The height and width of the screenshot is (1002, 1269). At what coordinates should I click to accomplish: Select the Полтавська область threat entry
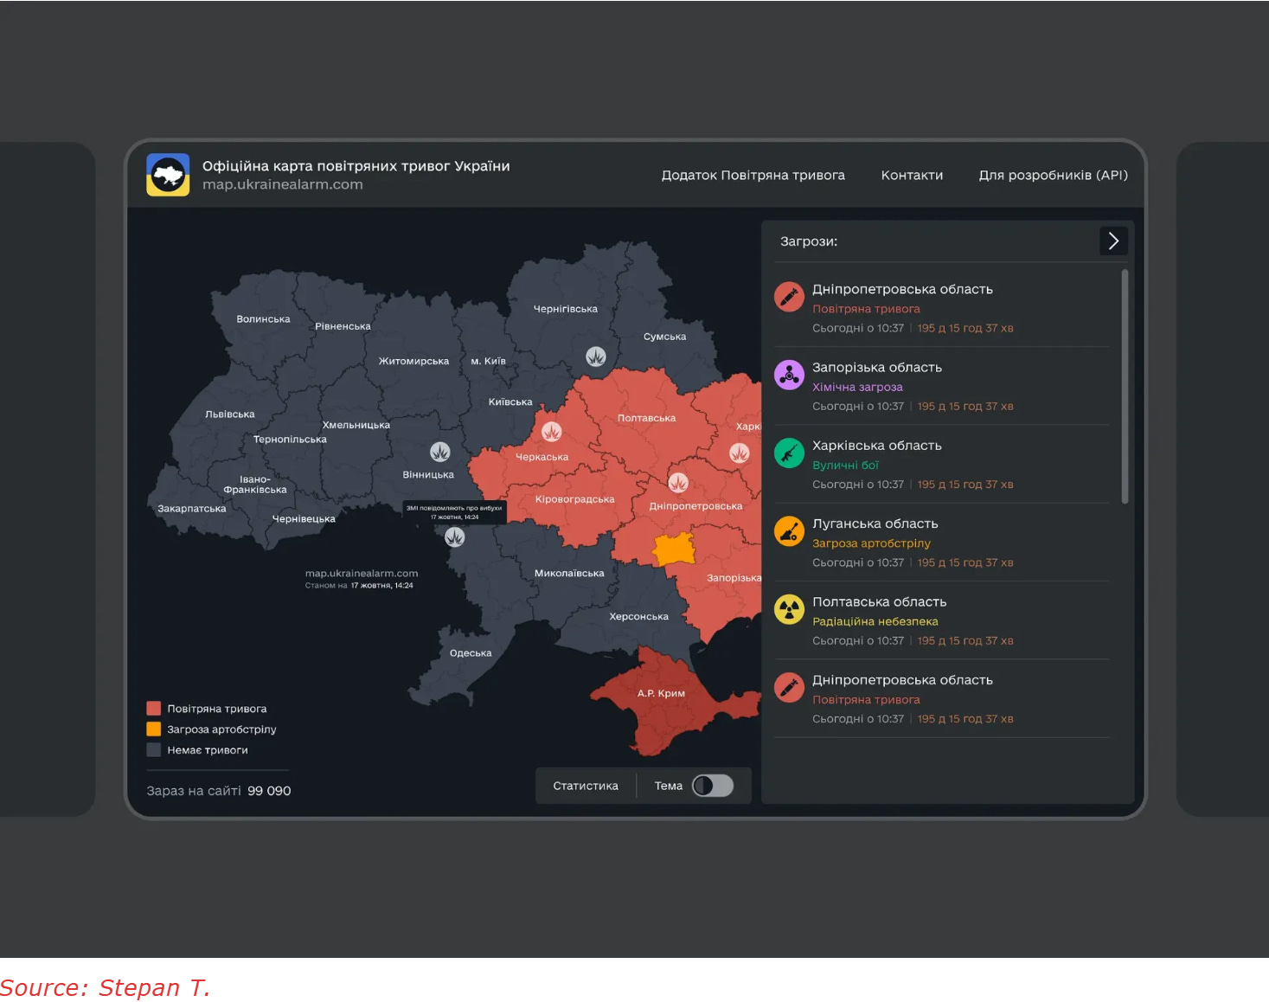[941, 620]
